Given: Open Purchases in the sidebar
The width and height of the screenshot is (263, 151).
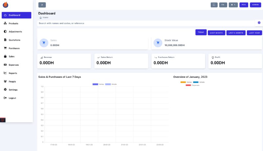Looking at the screenshot, I should coord(16,48).
